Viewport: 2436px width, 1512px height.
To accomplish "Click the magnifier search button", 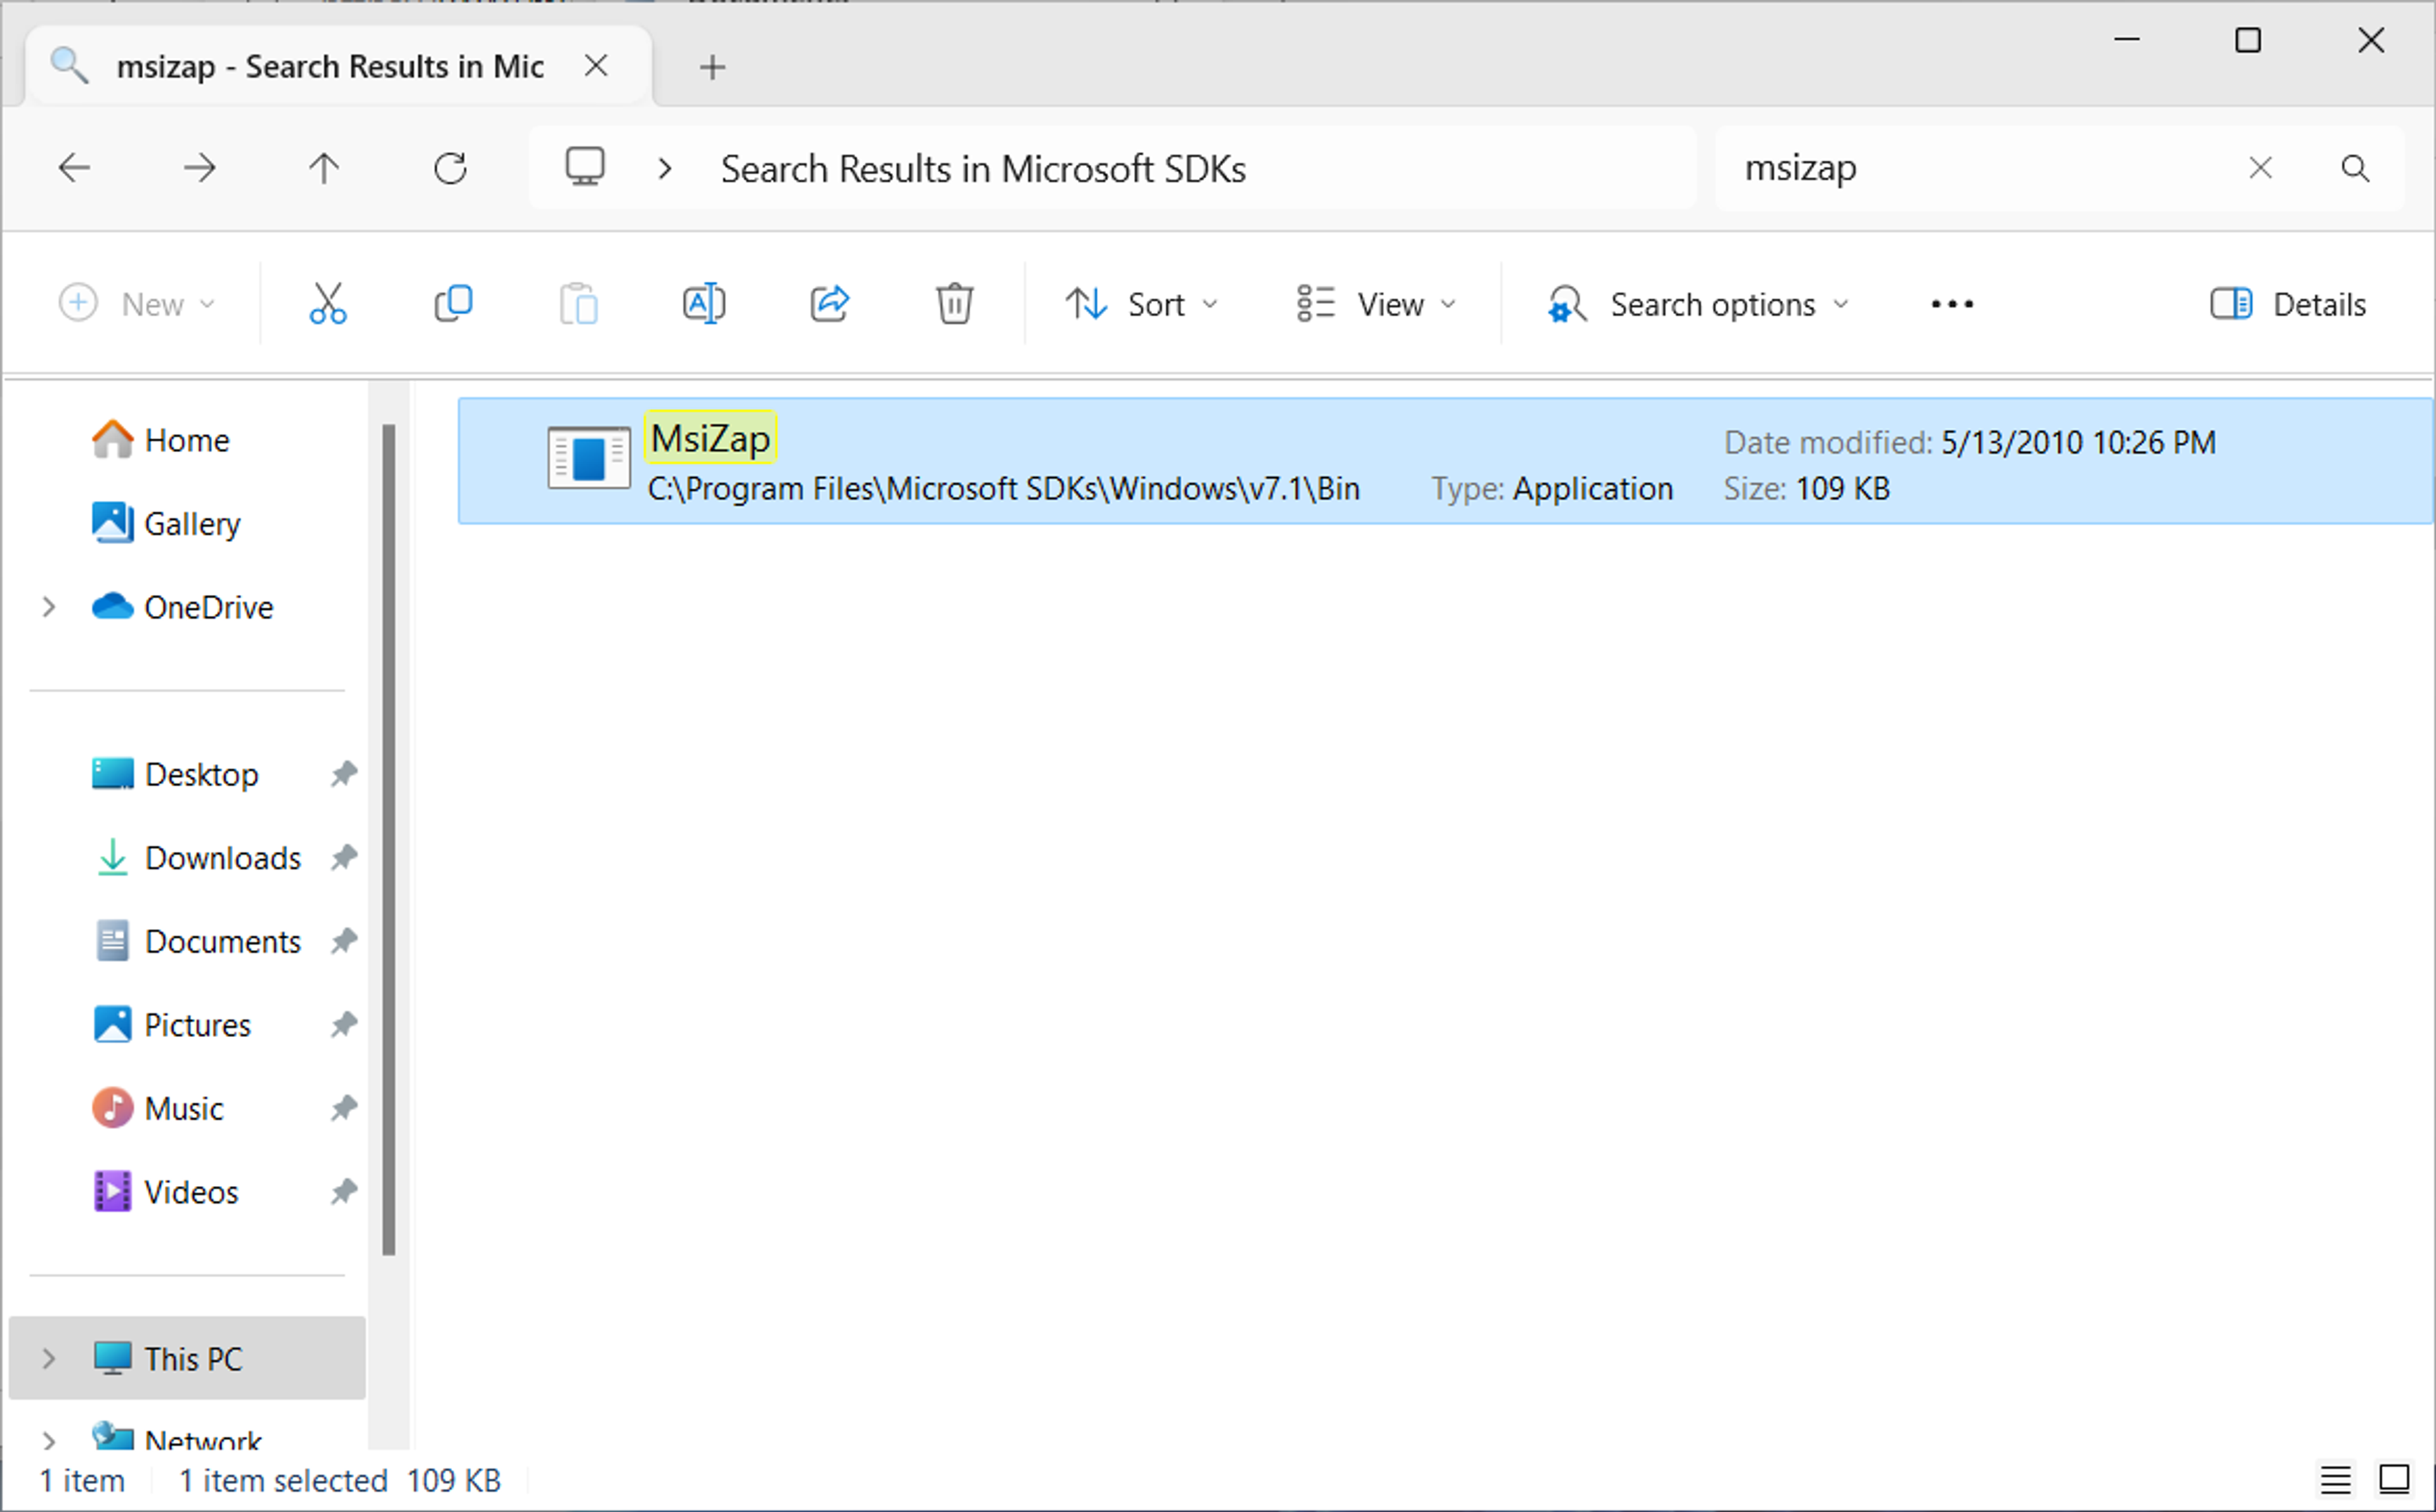I will click(2355, 168).
